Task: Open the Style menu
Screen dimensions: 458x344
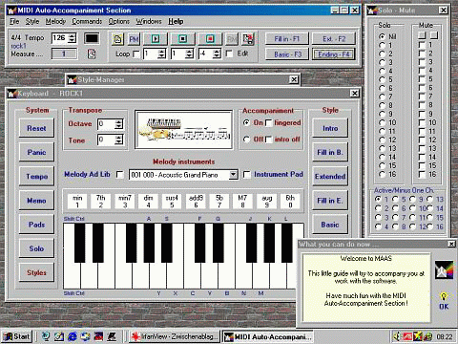Action: click(32, 21)
